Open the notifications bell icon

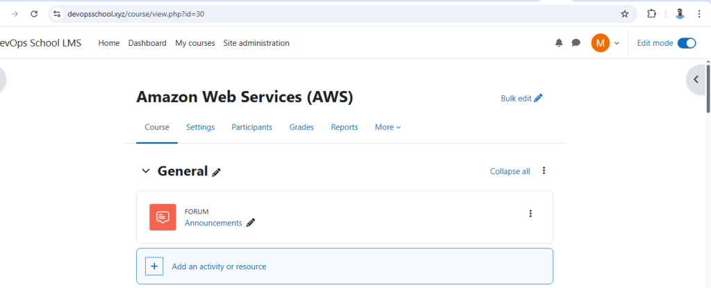click(x=559, y=42)
